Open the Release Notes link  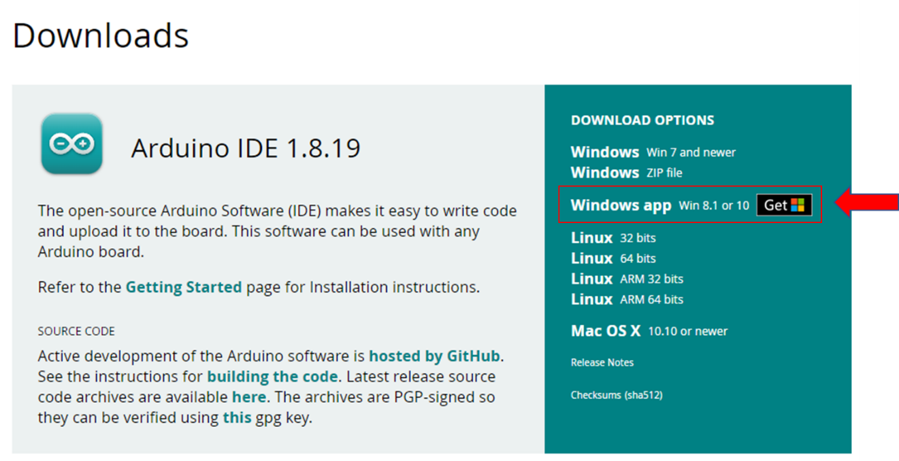(602, 362)
